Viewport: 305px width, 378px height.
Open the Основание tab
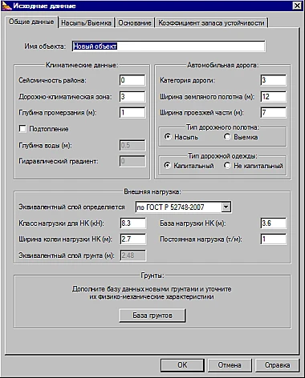135,23
